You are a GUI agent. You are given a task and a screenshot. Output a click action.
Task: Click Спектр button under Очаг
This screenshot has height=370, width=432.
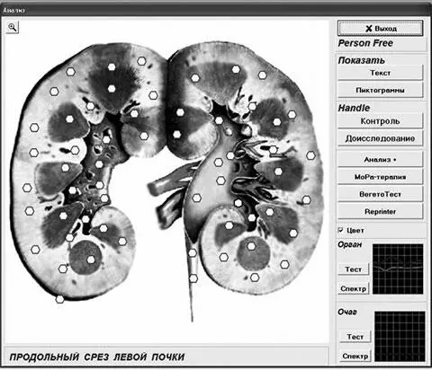(x=355, y=357)
